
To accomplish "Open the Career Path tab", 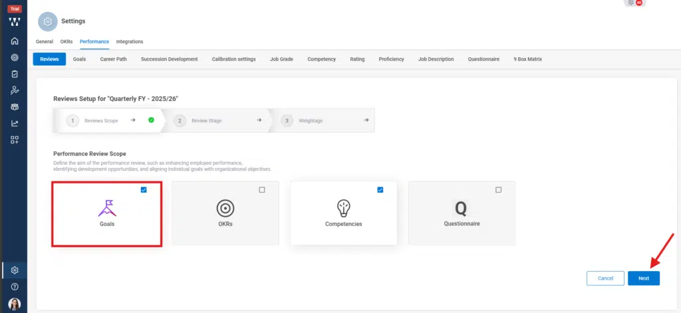I will click(113, 59).
